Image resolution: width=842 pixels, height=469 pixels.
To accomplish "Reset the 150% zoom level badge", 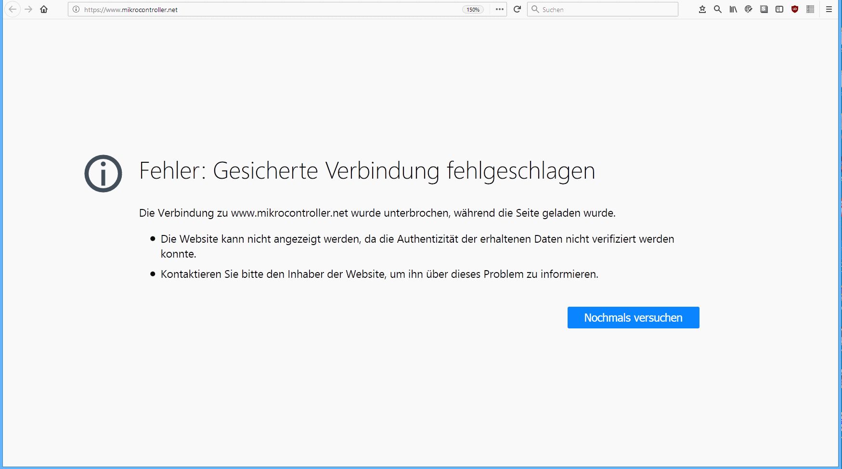I will (473, 10).
